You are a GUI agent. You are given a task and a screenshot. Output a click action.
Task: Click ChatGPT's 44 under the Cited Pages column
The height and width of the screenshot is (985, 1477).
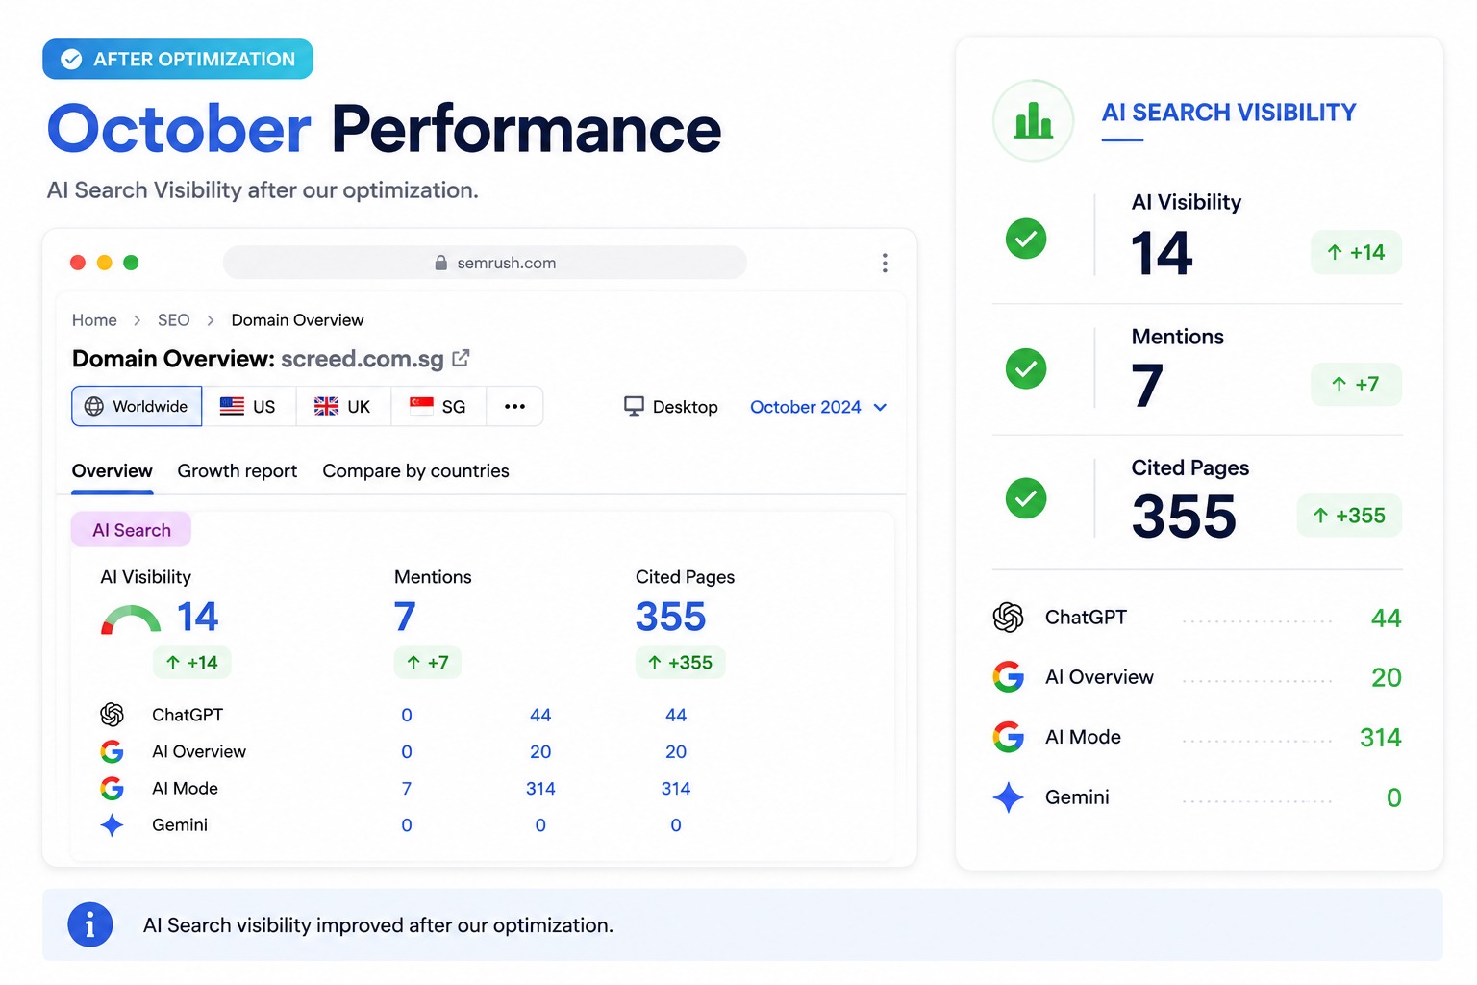click(676, 715)
